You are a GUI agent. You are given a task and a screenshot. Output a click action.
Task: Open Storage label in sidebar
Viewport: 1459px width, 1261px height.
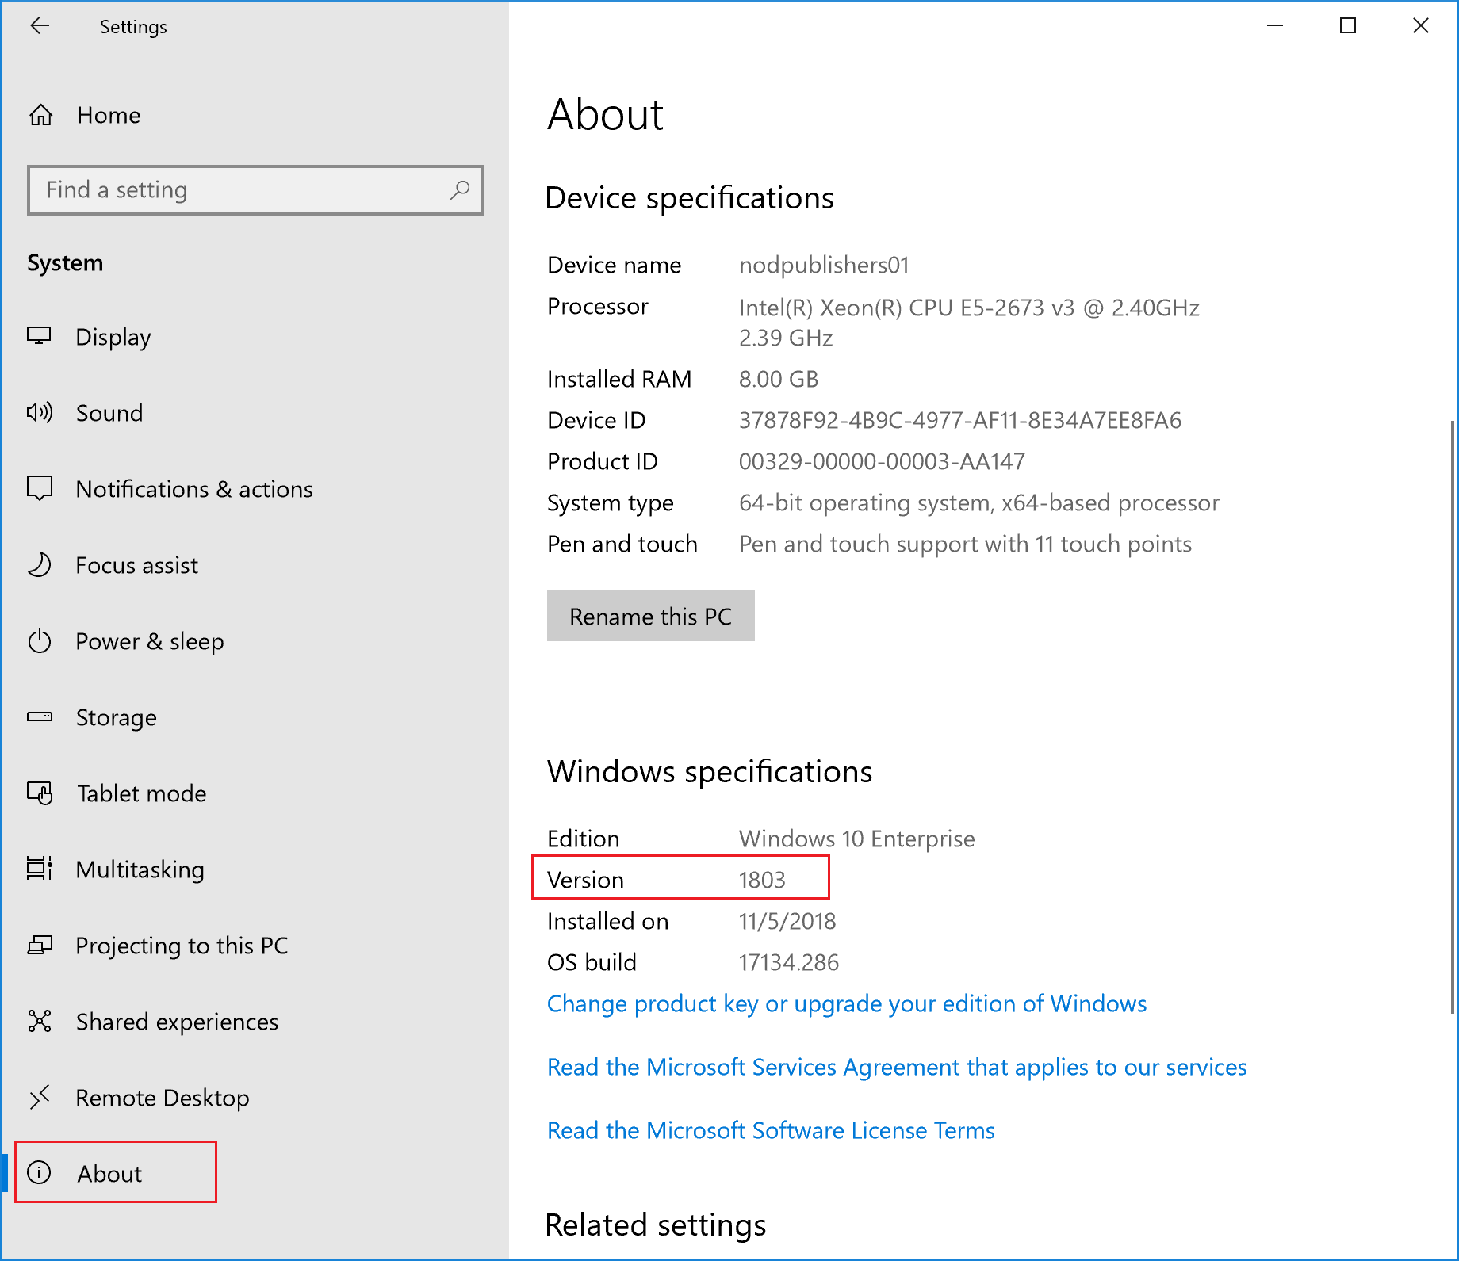pyautogui.click(x=117, y=718)
